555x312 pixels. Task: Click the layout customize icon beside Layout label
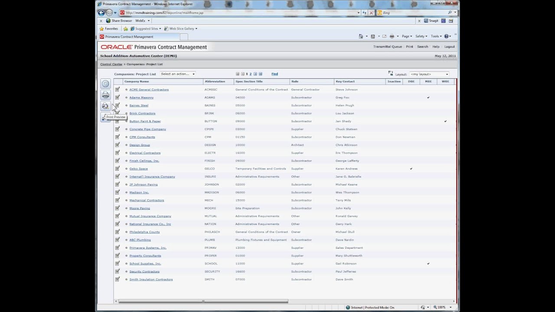tap(391, 74)
